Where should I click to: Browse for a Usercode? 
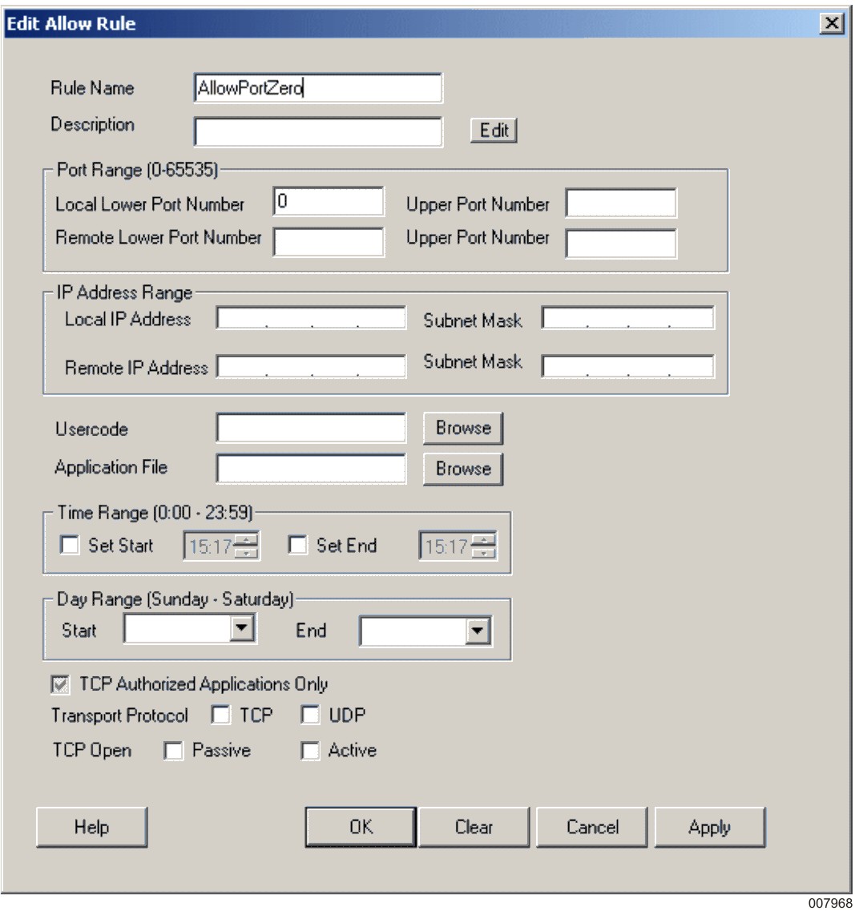click(x=462, y=429)
